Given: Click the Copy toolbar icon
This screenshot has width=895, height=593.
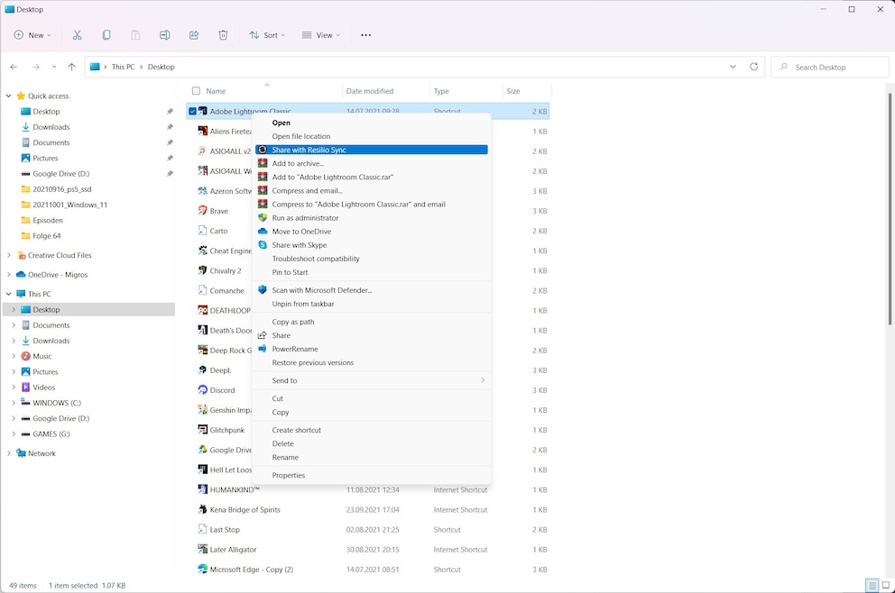Looking at the screenshot, I should pyautogui.click(x=106, y=35).
